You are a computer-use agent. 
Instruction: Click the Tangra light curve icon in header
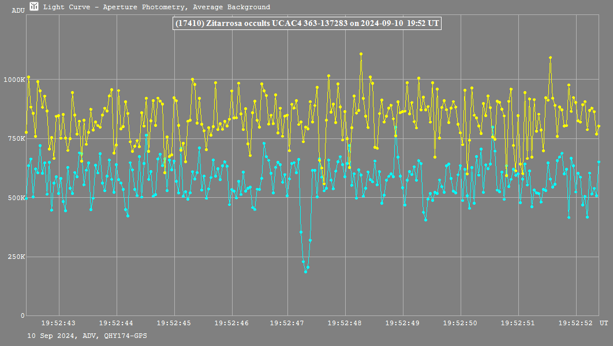(x=35, y=7)
